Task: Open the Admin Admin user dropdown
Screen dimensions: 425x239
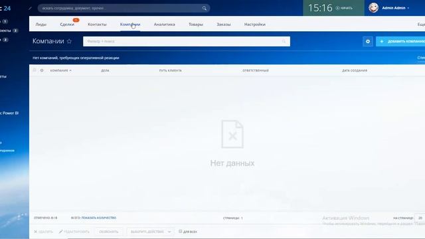Action: click(x=396, y=8)
